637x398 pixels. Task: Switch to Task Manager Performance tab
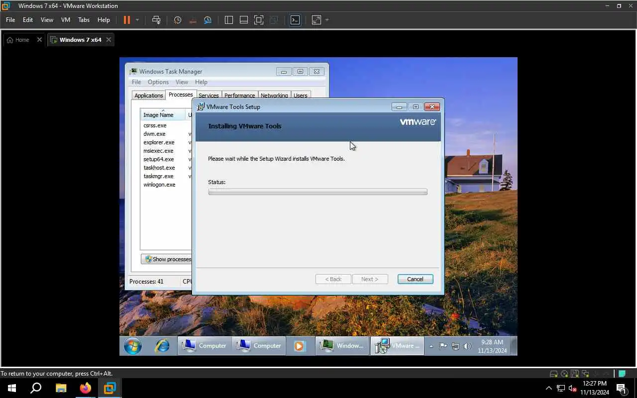(x=239, y=96)
